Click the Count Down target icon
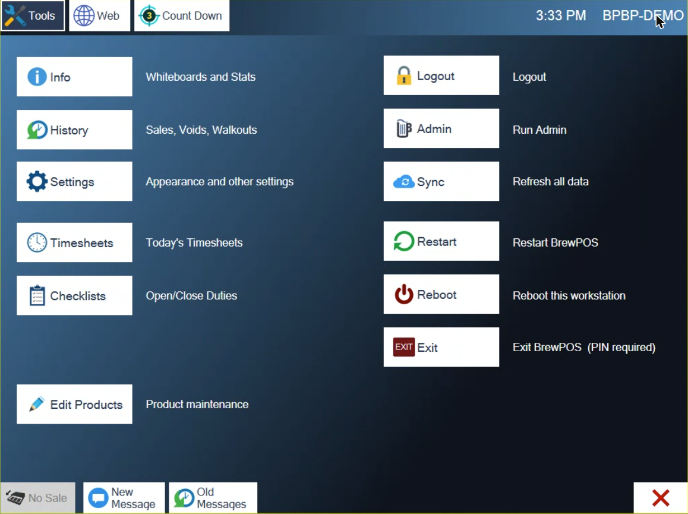 point(149,16)
